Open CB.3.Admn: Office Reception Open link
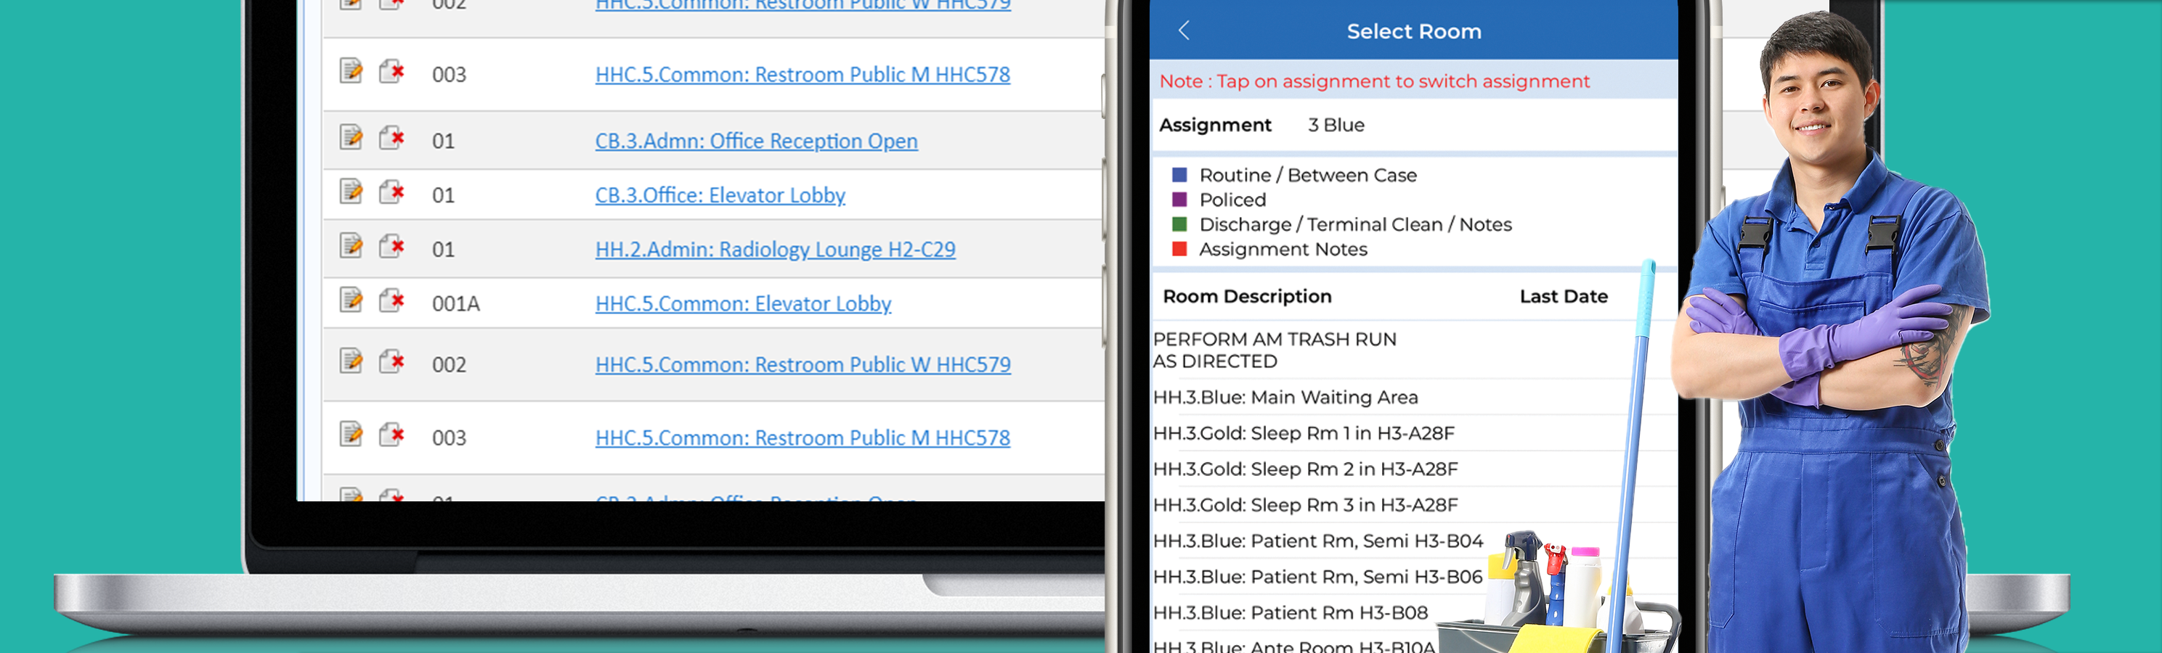This screenshot has height=653, width=2162. [756, 141]
